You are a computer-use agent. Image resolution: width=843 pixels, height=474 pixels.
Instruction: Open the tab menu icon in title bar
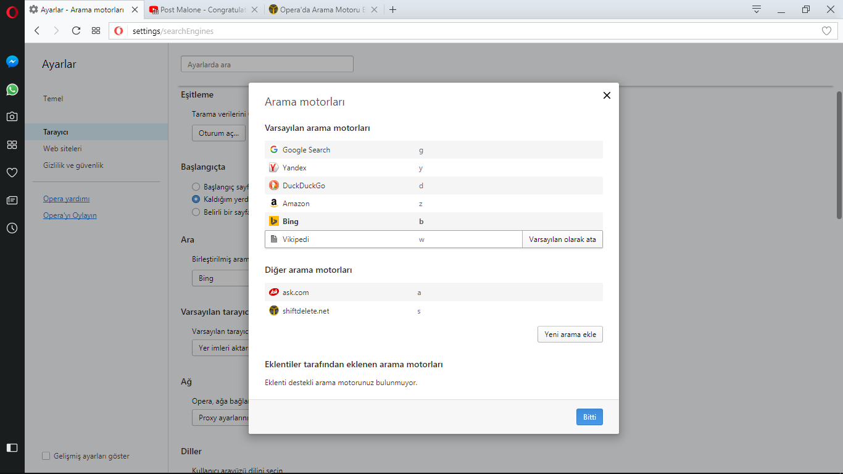coord(757,9)
